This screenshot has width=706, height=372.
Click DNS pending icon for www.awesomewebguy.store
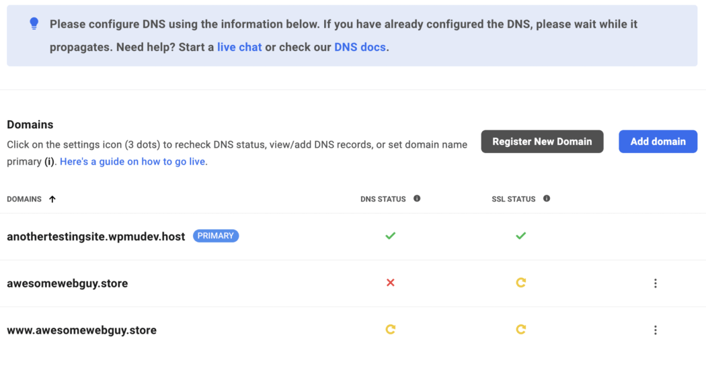390,330
